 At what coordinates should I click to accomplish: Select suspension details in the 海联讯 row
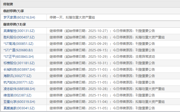tap(102, 76)
